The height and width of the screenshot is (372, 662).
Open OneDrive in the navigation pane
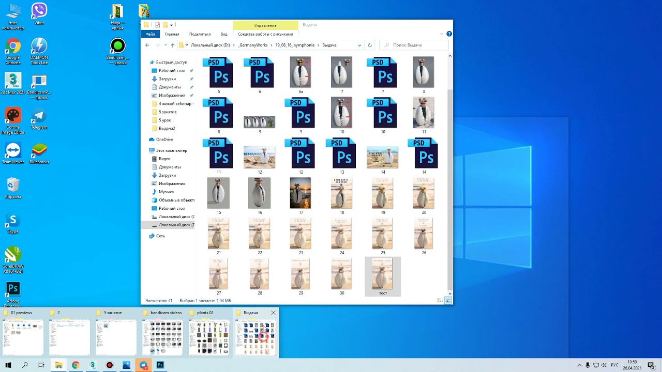click(x=164, y=139)
